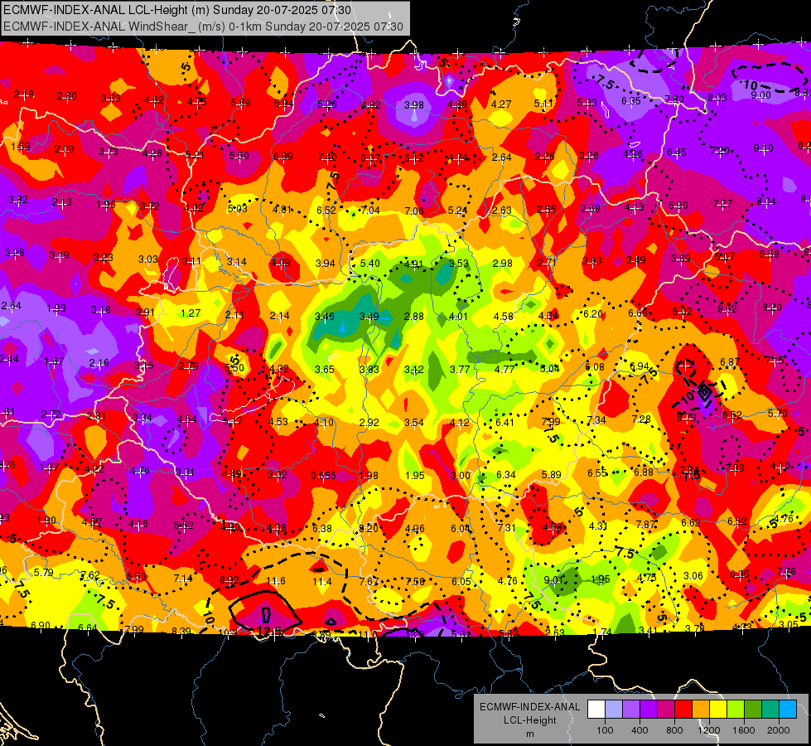Image resolution: width=811 pixels, height=746 pixels.
Task: Click the wind shear value 7.62
Action: coord(90,574)
